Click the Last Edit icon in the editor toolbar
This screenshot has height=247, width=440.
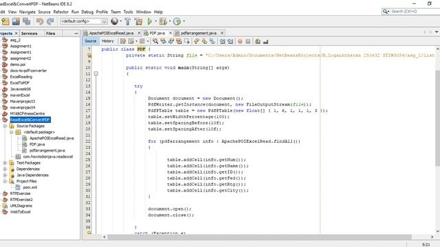pyautogui.click(x=123, y=41)
